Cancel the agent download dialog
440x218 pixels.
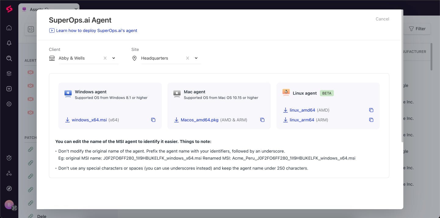tap(382, 19)
